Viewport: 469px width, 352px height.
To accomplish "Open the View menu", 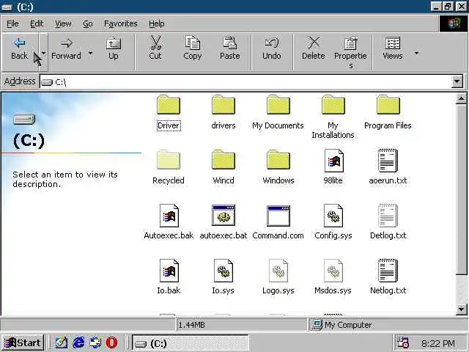I will [63, 23].
